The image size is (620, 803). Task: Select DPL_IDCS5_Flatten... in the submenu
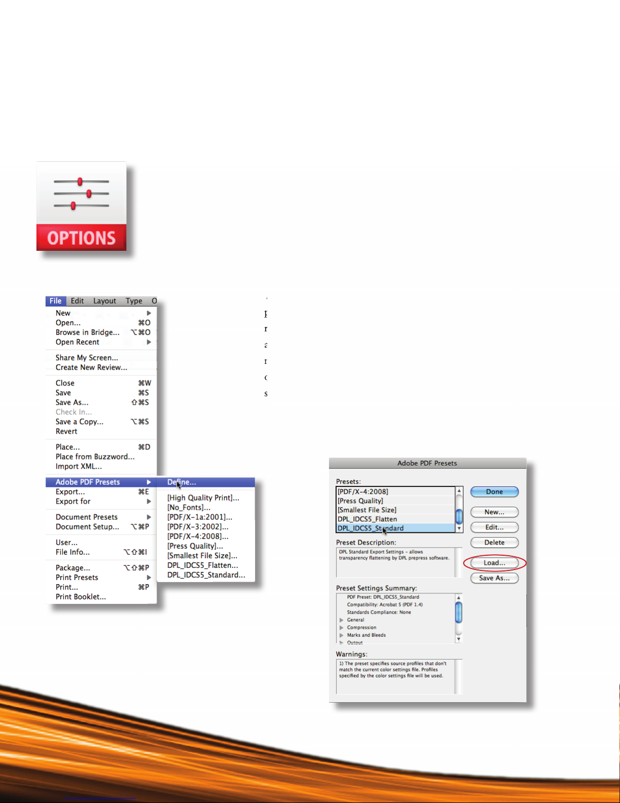[206, 565]
